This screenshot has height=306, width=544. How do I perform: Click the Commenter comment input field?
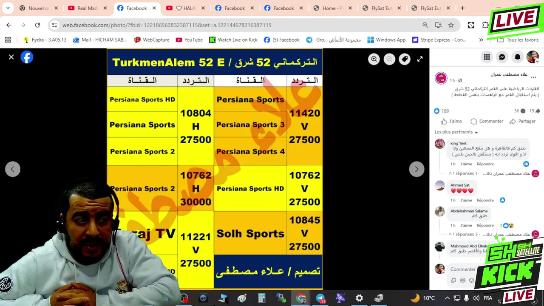(x=463, y=269)
